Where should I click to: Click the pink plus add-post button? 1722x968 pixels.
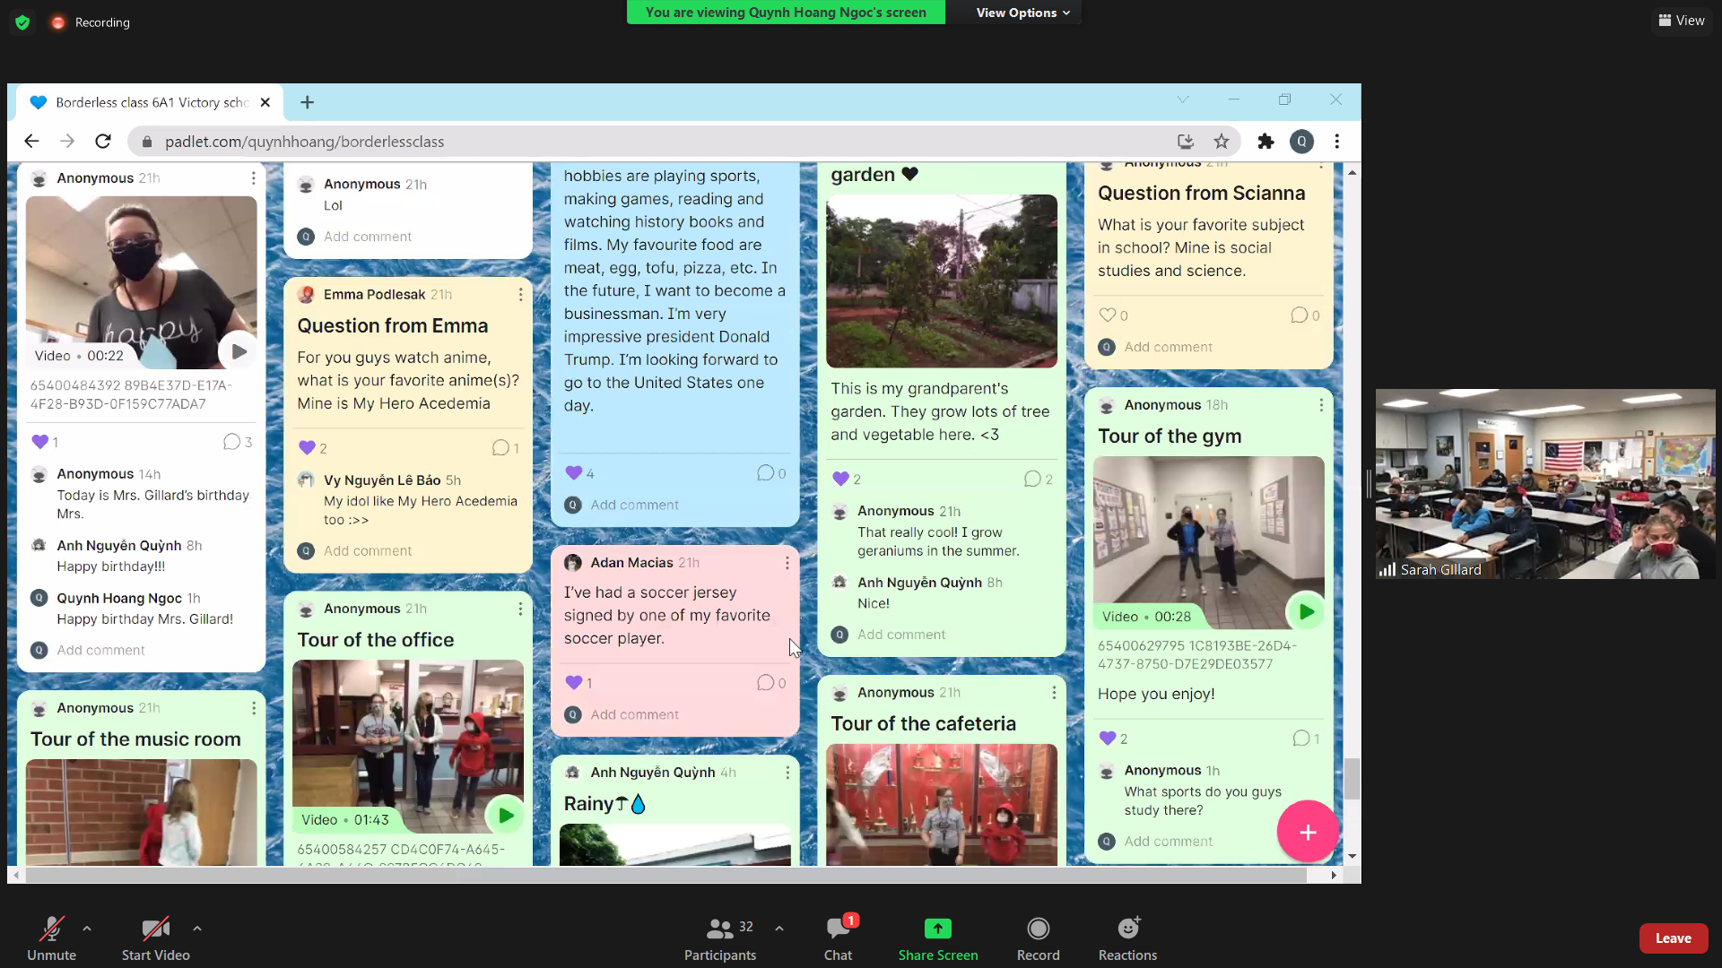pyautogui.click(x=1308, y=832)
